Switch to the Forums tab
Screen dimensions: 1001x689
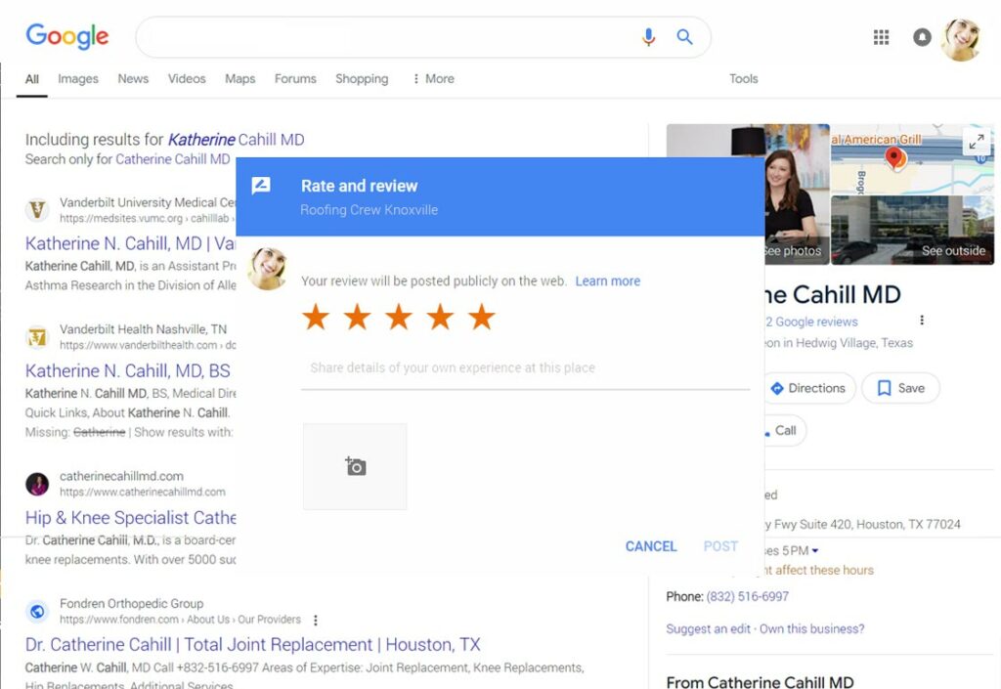tap(295, 78)
